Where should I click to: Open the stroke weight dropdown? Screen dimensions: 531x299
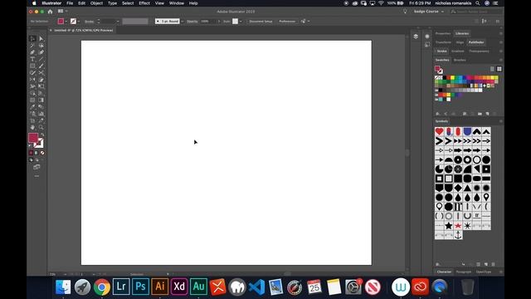click(x=118, y=22)
